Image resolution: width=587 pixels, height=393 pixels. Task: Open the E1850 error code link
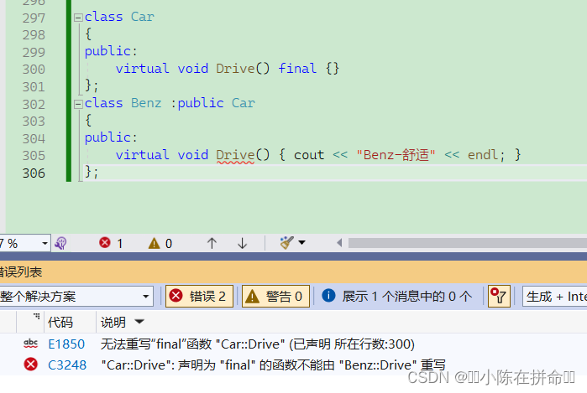click(x=66, y=344)
